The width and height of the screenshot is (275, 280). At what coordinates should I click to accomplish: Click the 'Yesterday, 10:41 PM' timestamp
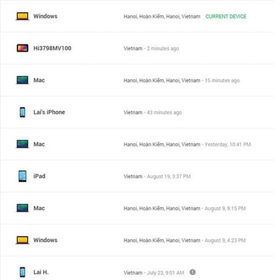(228, 144)
